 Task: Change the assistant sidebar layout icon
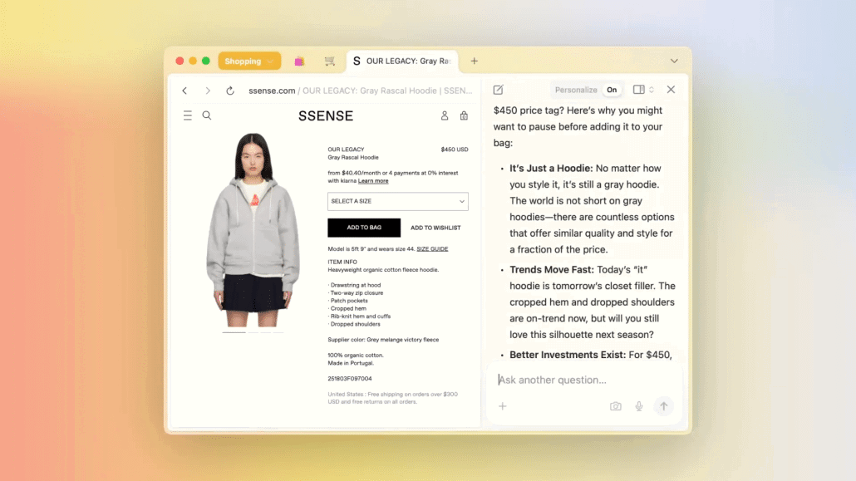click(639, 90)
